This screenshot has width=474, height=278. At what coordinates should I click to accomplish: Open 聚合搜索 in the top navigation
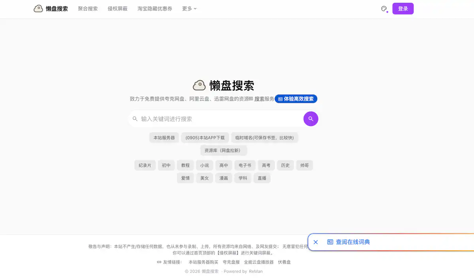click(88, 9)
